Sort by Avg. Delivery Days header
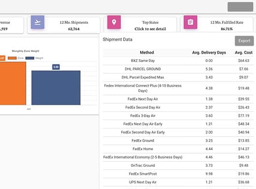Viewport: 256px width, 189px height. pyautogui.click(x=209, y=52)
